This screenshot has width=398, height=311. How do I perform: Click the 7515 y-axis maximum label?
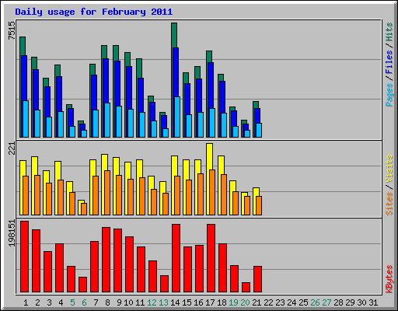12,30
